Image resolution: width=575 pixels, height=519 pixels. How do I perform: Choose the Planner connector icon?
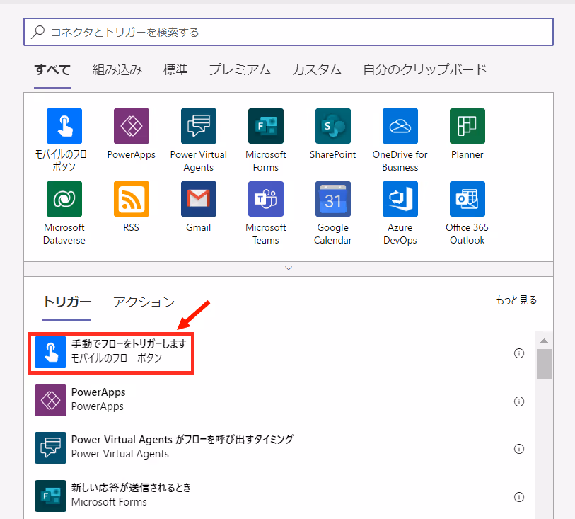pos(467,126)
